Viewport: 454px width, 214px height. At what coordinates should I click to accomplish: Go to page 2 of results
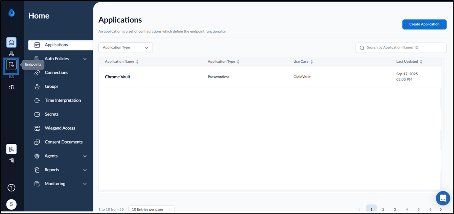point(383,209)
